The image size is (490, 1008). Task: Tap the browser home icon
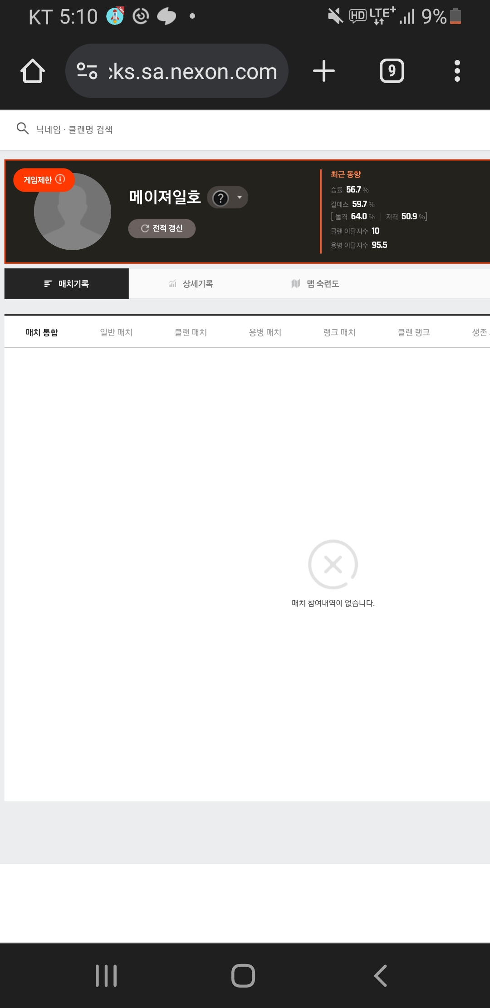coord(33,71)
